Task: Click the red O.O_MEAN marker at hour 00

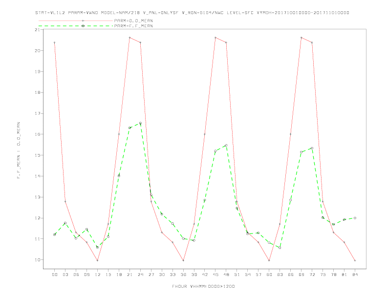Action: 55,43
